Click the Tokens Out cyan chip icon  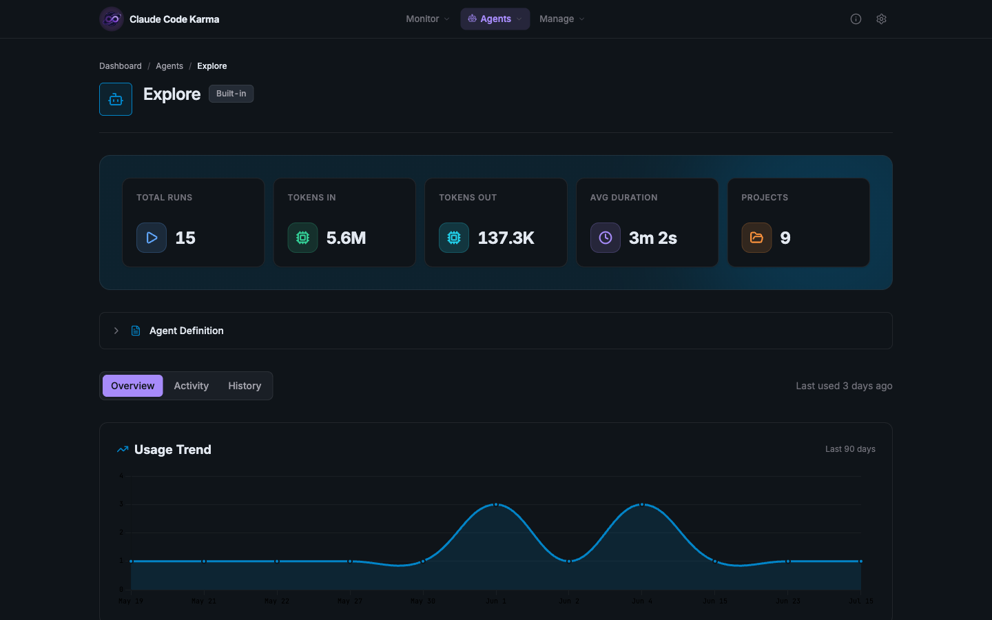pos(454,238)
